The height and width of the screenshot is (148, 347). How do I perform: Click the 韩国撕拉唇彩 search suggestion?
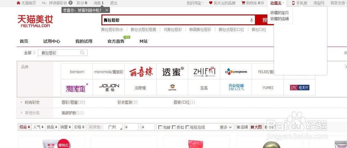[x=200, y=29]
